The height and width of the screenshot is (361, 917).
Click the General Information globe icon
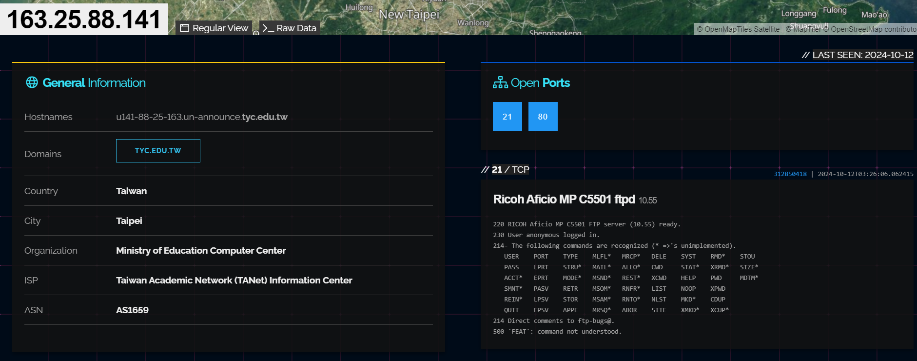coord(32,82)
